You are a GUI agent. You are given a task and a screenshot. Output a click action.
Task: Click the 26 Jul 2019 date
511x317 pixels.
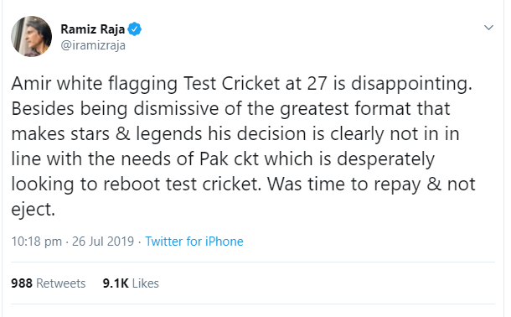[103, 242]
